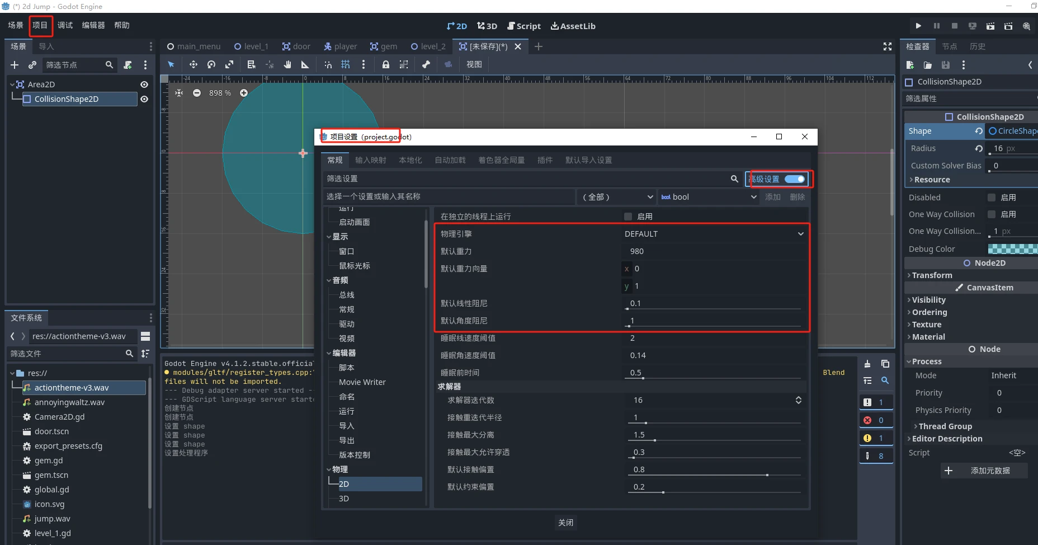The image size is (1038, 545).
Task: Expand the Transform section in the Inspector
Action: tap(932, 275)
